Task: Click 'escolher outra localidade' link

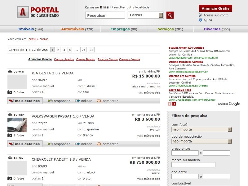Action: pos(131,7)
